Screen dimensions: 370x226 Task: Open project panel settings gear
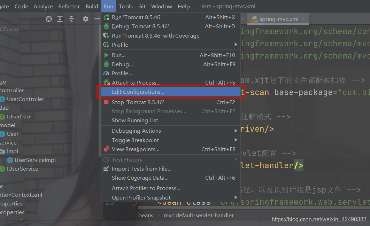[x=86, y=19]
